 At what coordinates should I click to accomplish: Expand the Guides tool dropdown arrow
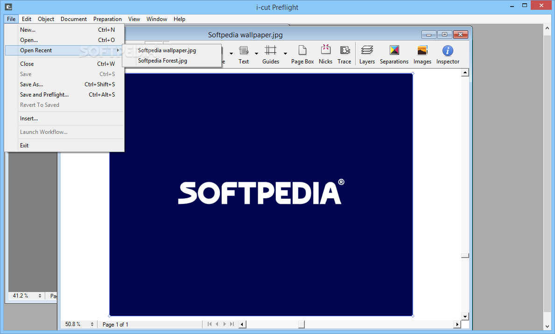[x=285, y=54]
